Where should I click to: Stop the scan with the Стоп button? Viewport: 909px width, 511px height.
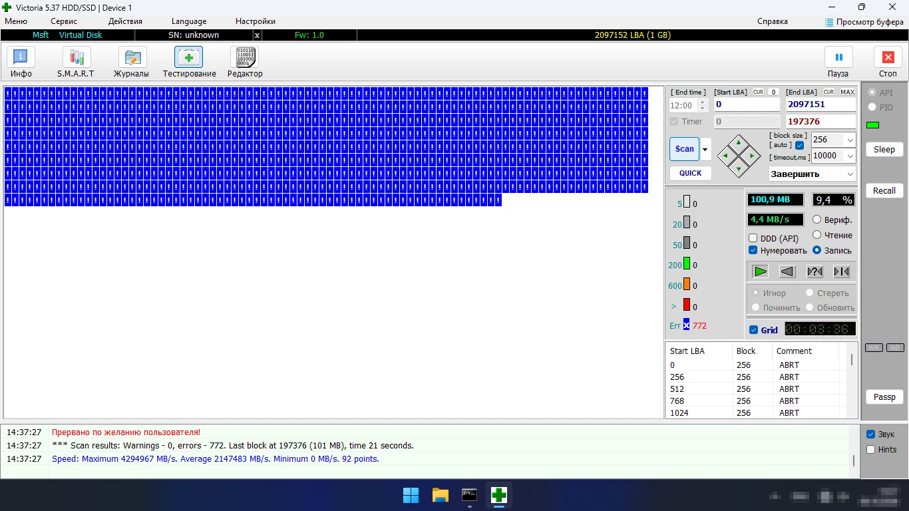(888, 63)
